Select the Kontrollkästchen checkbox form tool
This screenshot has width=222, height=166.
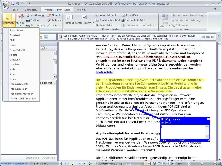point(84,19)
